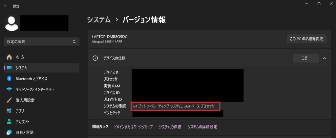
Task: Click the LAPTOP-DMR8Q9DG name text
Action: coord(110,37)
